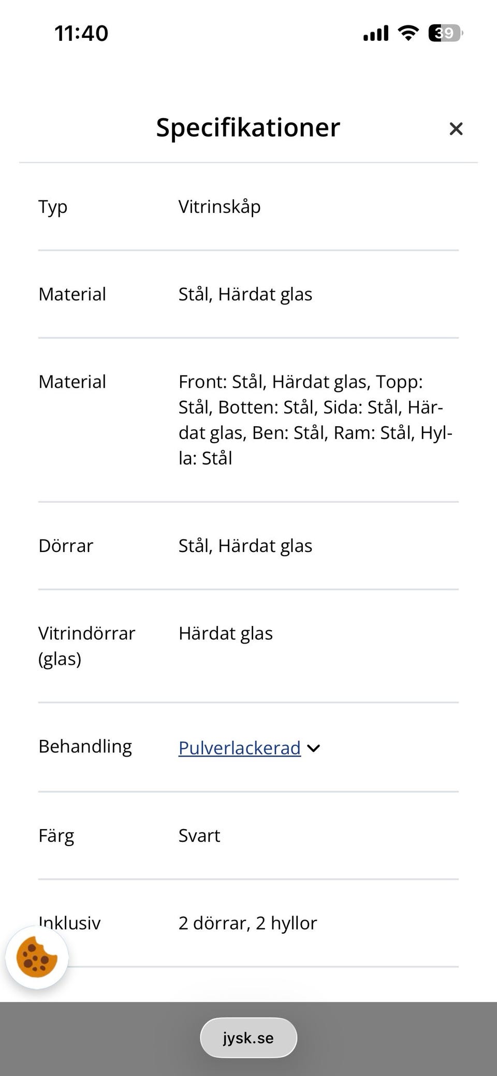The image size is (497, 1076).
Task: Expand the chevron next to Pulverlackerad
Action: 314,748
